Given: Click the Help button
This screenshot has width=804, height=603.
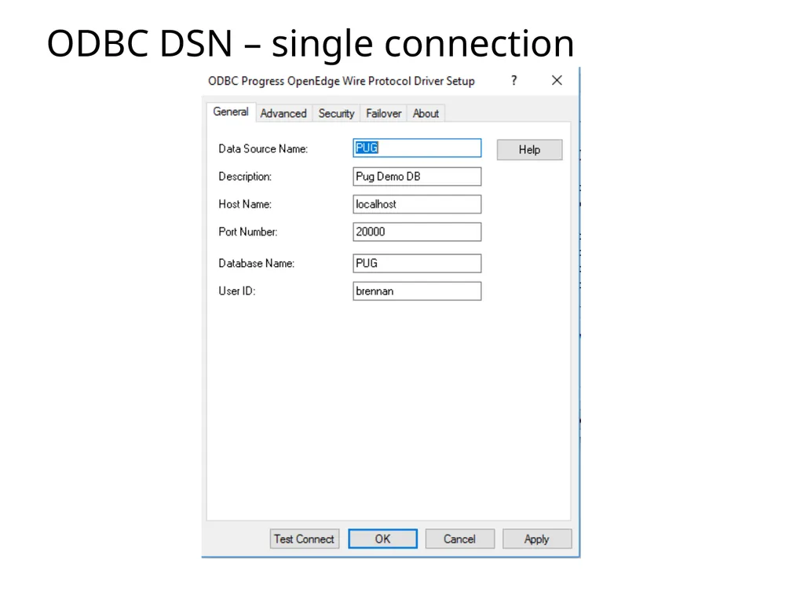Looking at the screenshot, I should click(x=530, y=150).
